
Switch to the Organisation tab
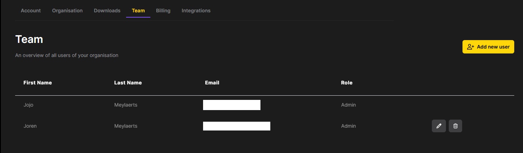coord(67,11)
